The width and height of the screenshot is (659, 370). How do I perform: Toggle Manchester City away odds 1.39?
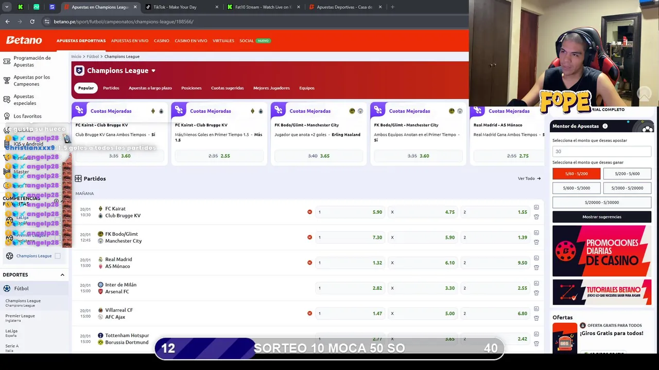coord(495,237)
